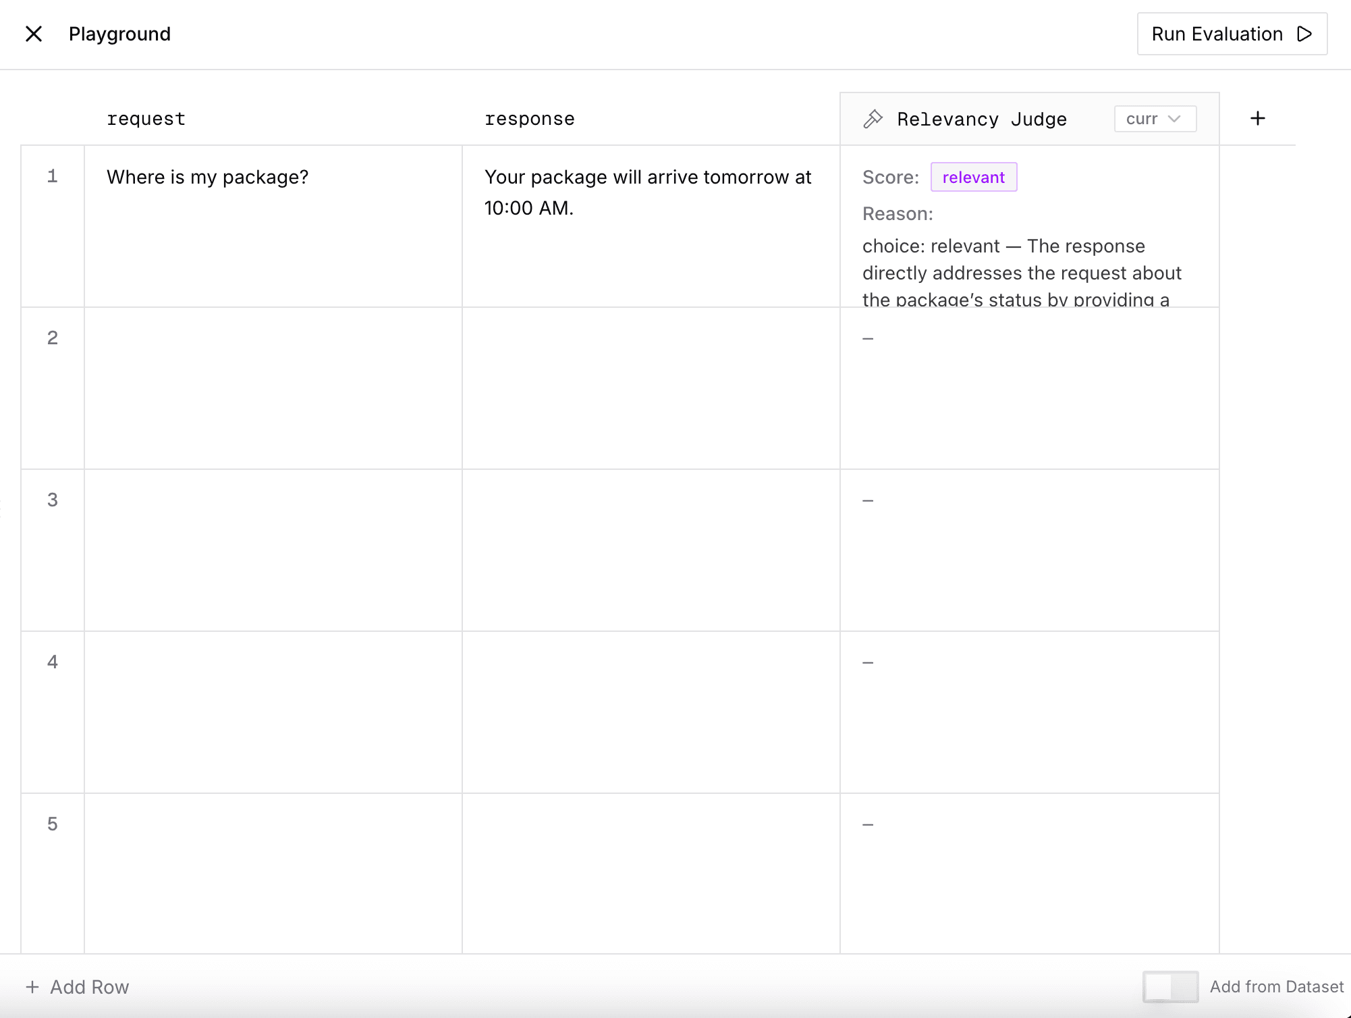Click the Relevancy Judge gavel icon
Screen dimensions: 1351x1018
click(873, 119)
